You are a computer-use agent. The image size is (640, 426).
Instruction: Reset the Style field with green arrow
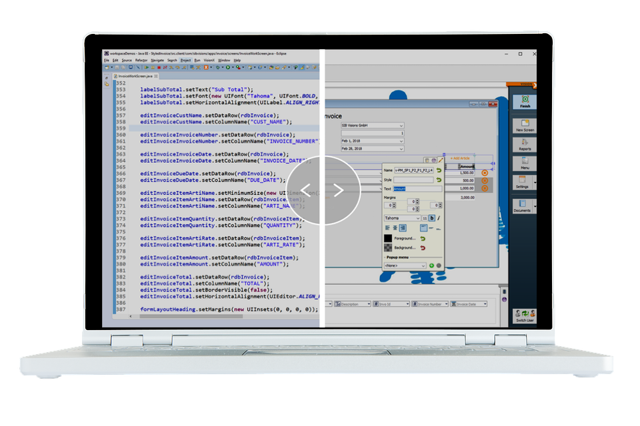[439, 180]
